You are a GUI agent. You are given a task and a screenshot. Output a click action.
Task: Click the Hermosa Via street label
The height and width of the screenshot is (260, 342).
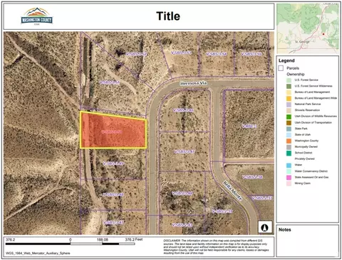[194, 83]
